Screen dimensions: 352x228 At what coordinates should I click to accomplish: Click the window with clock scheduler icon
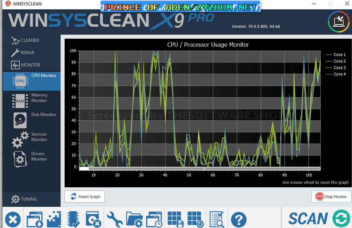point(154,219)
